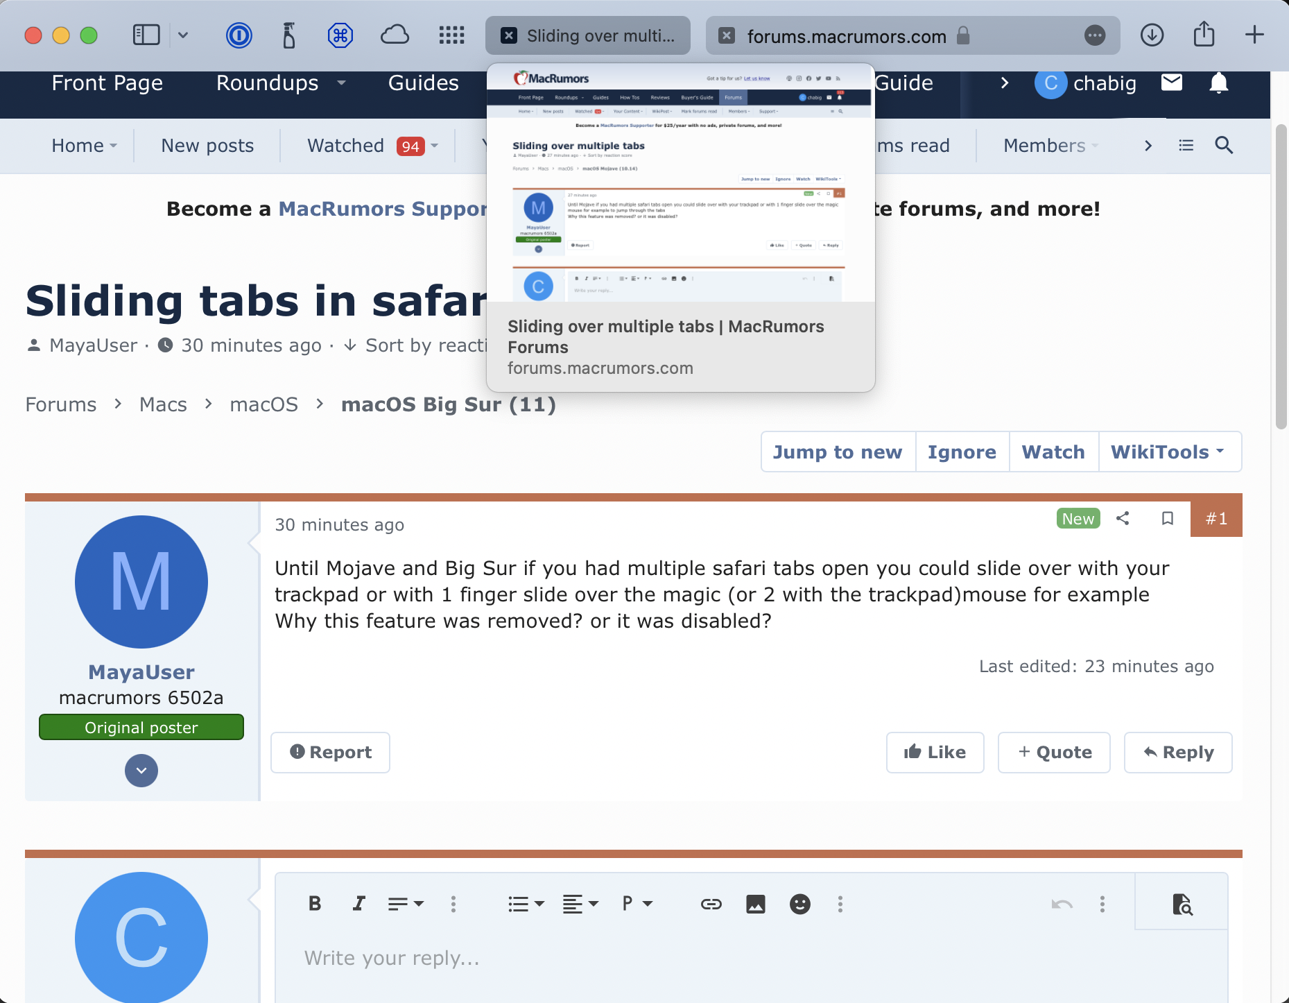Open more insert options in editor

click(x=840, y=904)
